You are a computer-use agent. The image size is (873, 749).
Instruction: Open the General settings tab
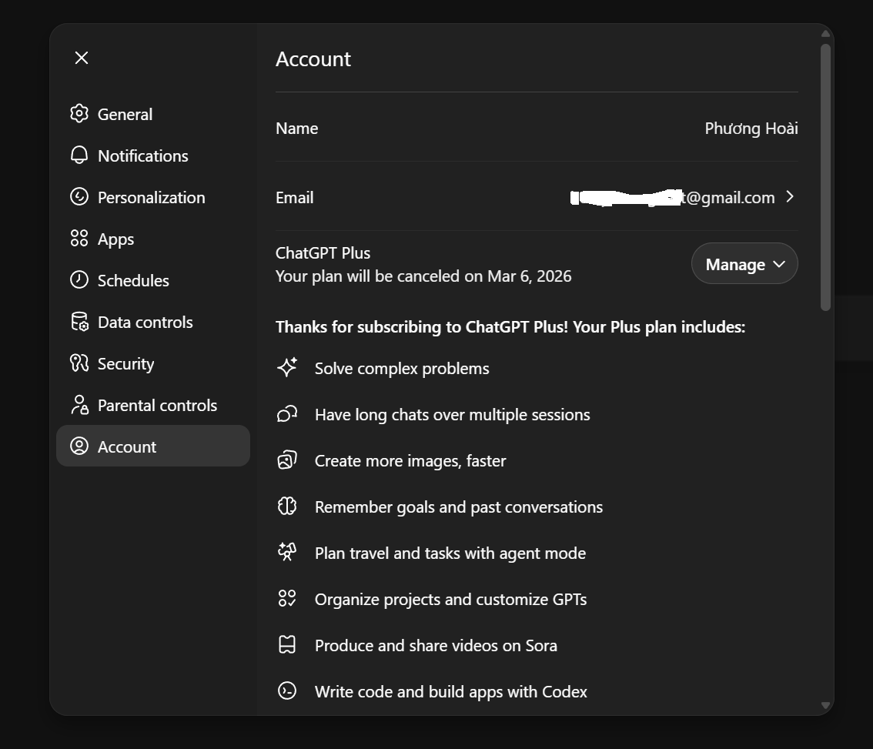click(153, 114)
